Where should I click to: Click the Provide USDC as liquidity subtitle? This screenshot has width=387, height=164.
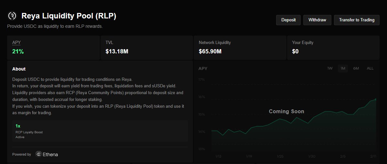pyautogui.click(x=55, y=26)
